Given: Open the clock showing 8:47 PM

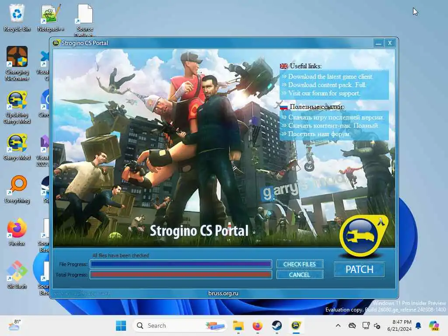Looking at the screenshot, I should [399, 325].
